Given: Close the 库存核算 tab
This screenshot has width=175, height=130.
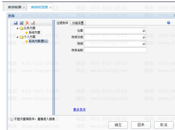Looking at the screenshot, I should tap(24, 8).
